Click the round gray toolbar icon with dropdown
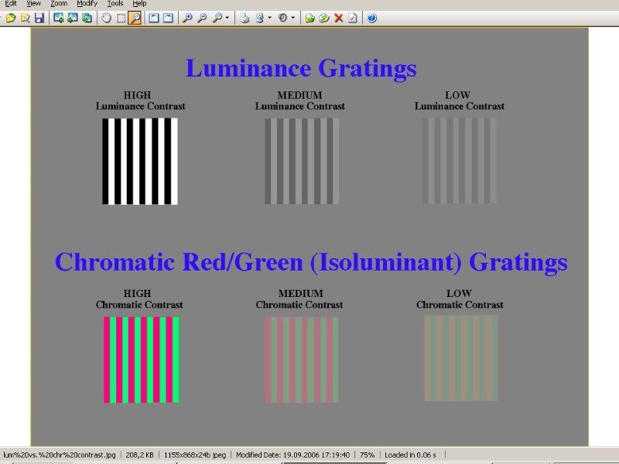This screenshot has height=464, width=619. click(x=282, y=18)
